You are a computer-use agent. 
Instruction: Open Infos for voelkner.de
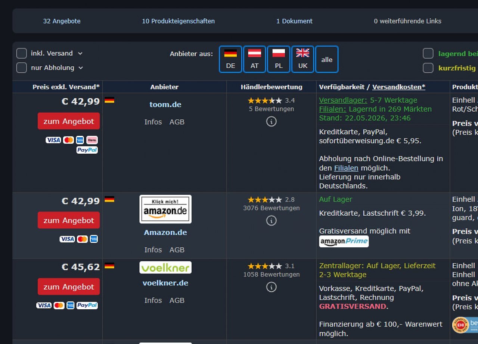coord(153,300)
